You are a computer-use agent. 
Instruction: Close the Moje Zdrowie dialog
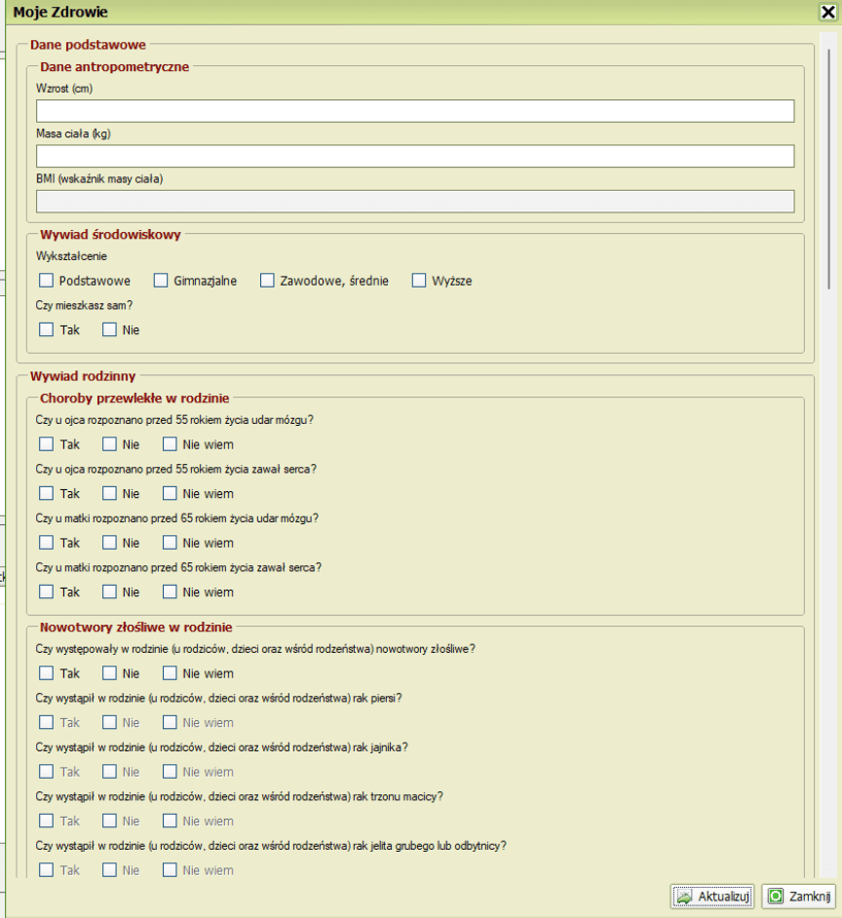coord(828,13)
